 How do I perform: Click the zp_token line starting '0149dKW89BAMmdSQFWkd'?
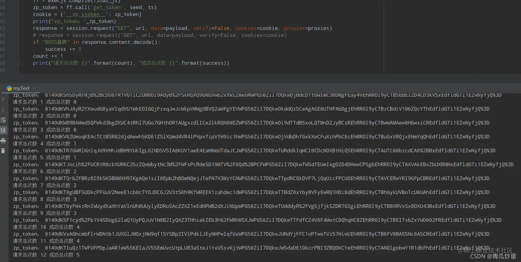pos(251,123)
